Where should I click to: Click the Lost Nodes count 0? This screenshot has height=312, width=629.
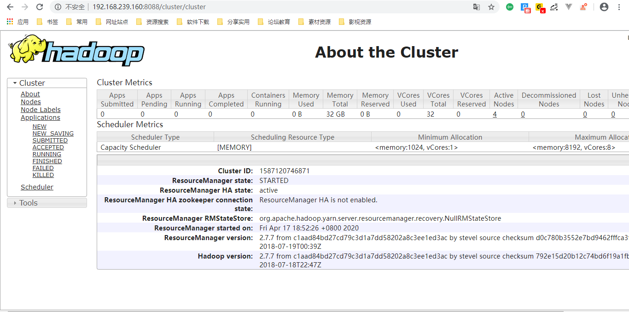pyautogui.click(x=585, y=114)
